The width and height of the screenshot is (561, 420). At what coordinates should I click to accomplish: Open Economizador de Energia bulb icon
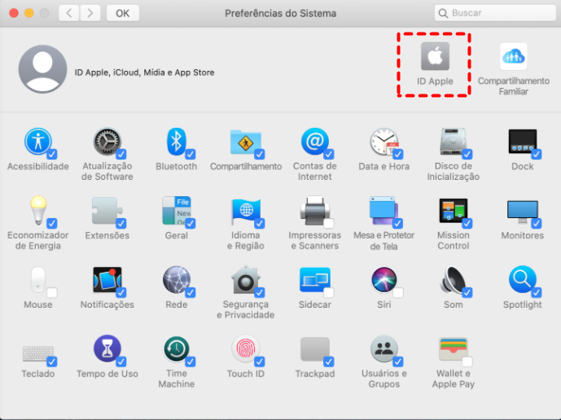38,210
